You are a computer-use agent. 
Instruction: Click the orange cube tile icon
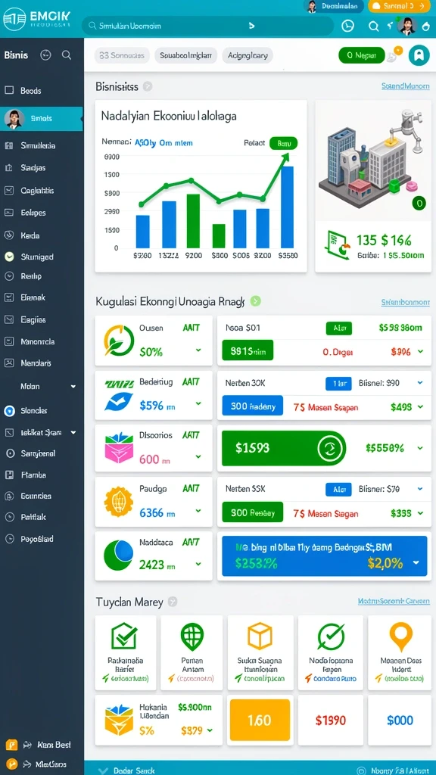(260, 636)
